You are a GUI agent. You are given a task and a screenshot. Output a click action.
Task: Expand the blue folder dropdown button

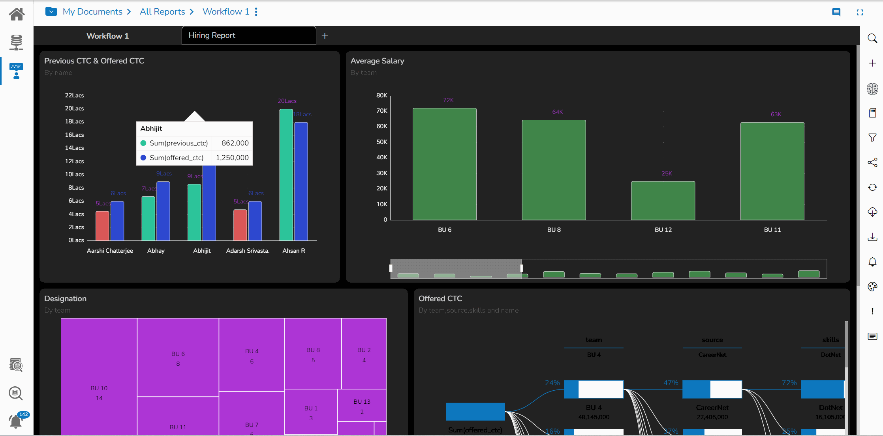coord(51,11)
